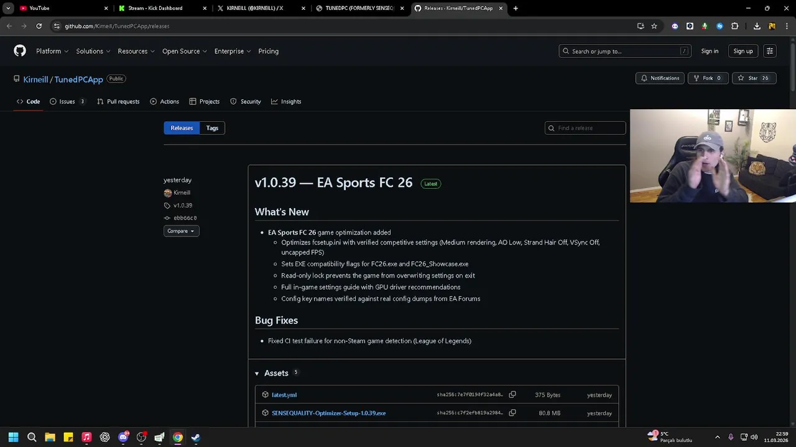The height and width of the screenshot is (447, 796).
Task: Expand the Platform dropdown menu
Action: pyautogui.click(x=52, y=51)
